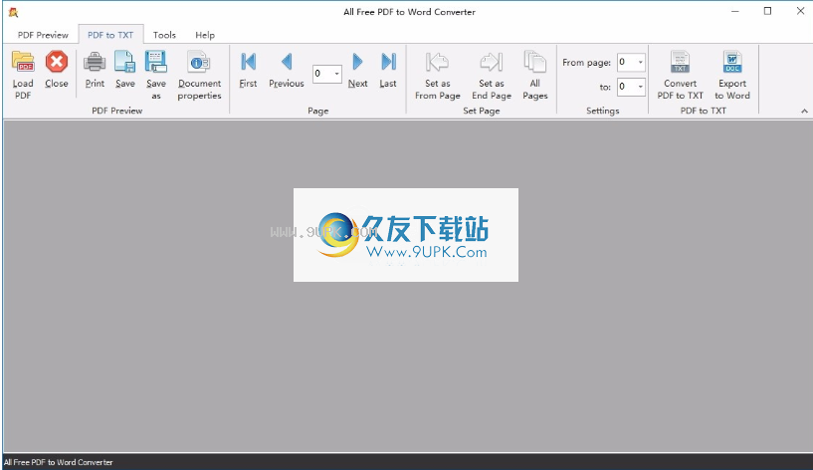
Task: Open the Tools tab
Action: (164, 35)
